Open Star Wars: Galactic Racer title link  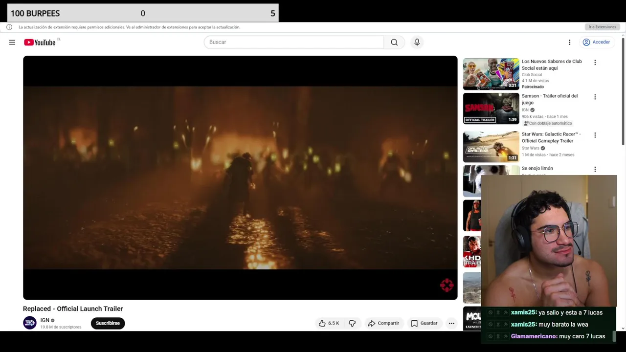[551, 137]
